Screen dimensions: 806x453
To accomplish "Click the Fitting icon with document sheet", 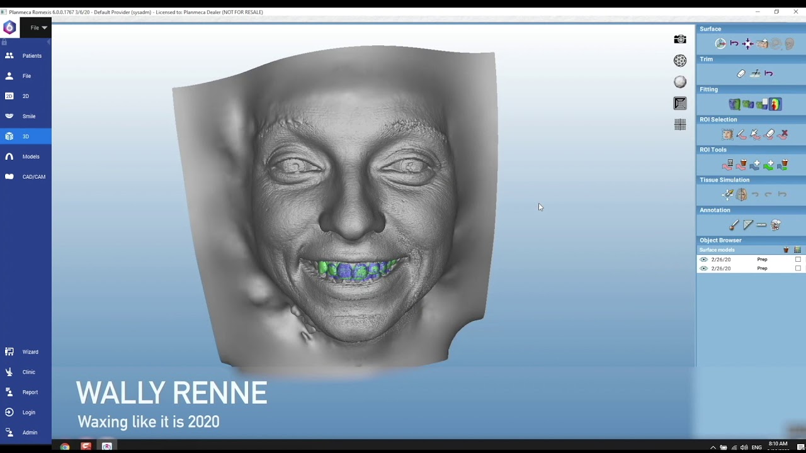I will pyautogui.click(x=762, y=104).
